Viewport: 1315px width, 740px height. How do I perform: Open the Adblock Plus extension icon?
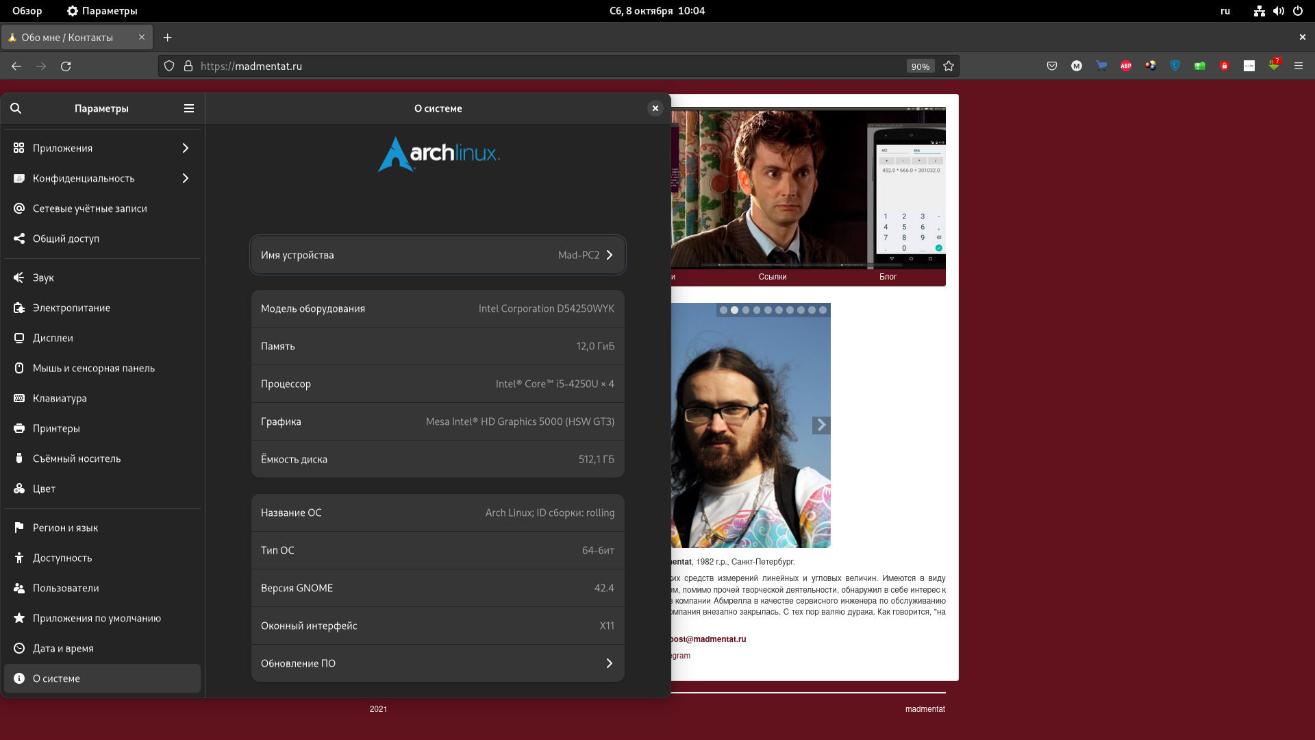1126,66
